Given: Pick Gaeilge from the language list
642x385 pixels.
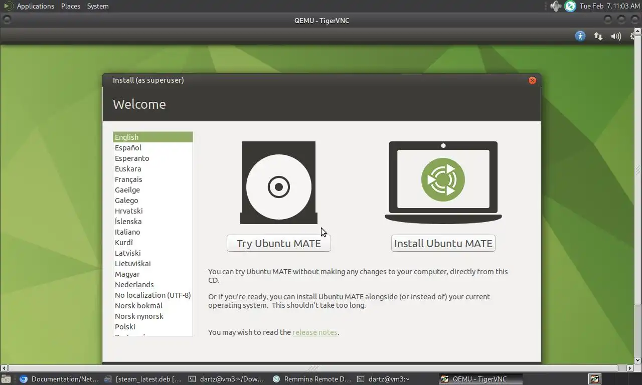Looking at the screenshot, I should pyautogui.click(x=153, y=190).
